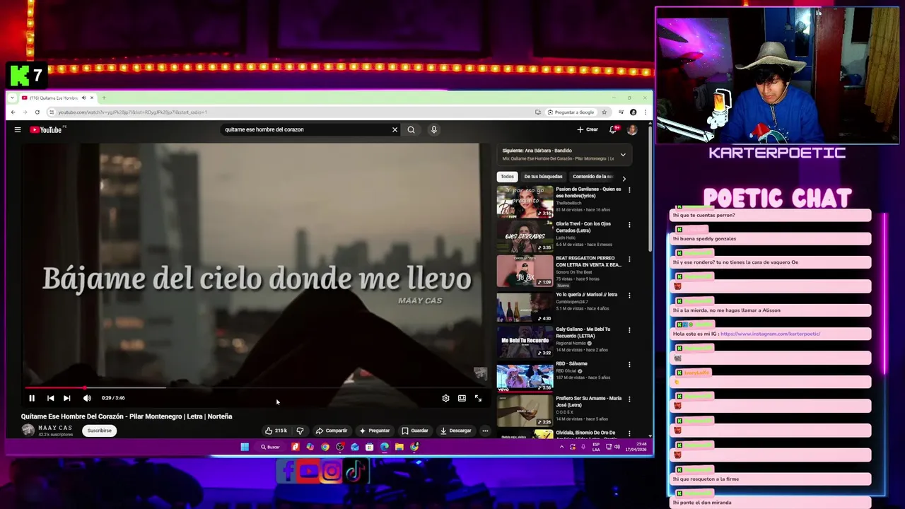This screenshot has height=509, width=905.
Task: Open the Chrome tab search dropdown
Action: [13, 98]
